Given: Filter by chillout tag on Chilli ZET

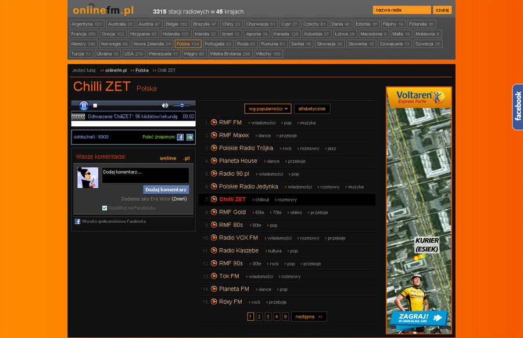Looking at the screenshot, I should click(262, 199).
